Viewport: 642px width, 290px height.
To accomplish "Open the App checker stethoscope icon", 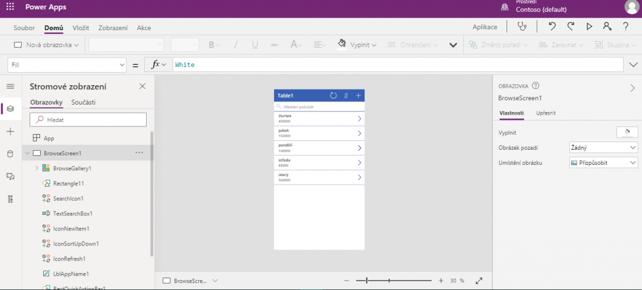I will 522,27.
